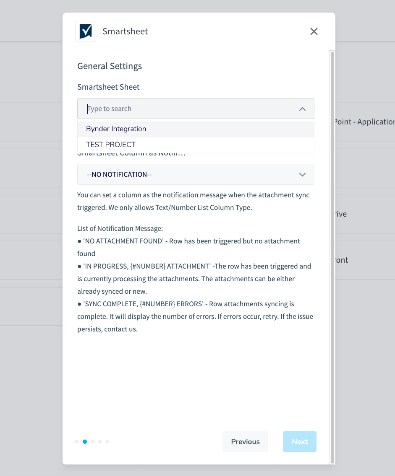Select 'Bynder Integration' from the sheet list
This screenshot has height=476, width=395.
tap(116, 129)
